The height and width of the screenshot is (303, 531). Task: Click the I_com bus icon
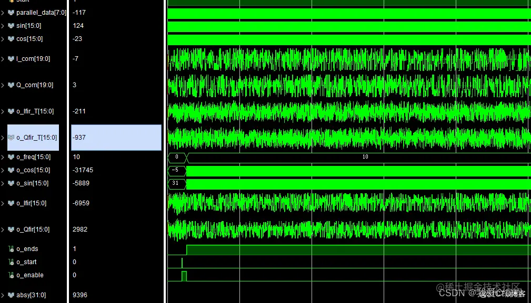click(11, 59)
